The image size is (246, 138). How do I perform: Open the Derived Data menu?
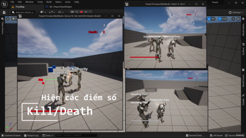pyautogui.click(x=194, y=135)
